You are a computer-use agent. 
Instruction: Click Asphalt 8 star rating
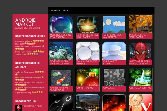click(x=38, y=41)
